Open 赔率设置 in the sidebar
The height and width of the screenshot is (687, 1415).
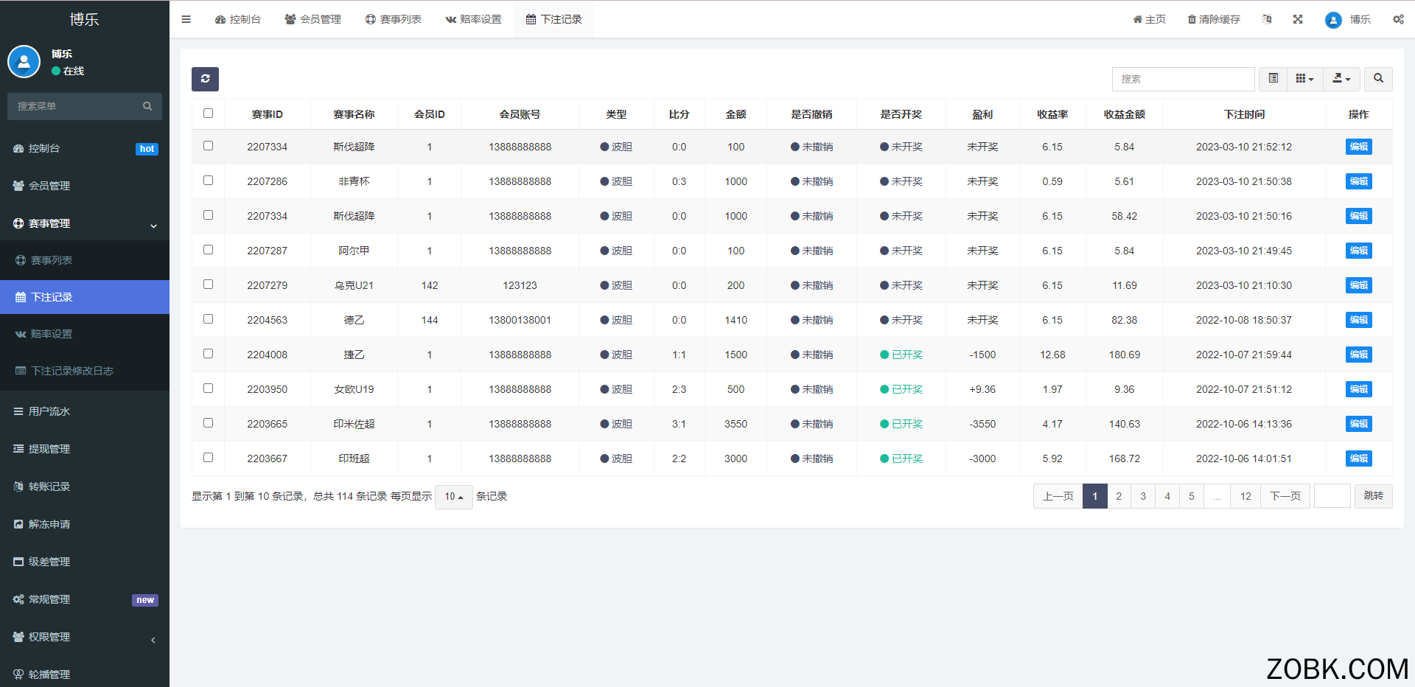[x=85, y=334]
